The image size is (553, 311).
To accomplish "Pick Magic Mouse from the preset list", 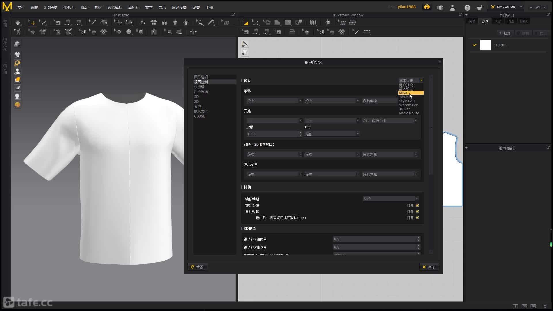I will pyautogui.click(x=409, y=113).
